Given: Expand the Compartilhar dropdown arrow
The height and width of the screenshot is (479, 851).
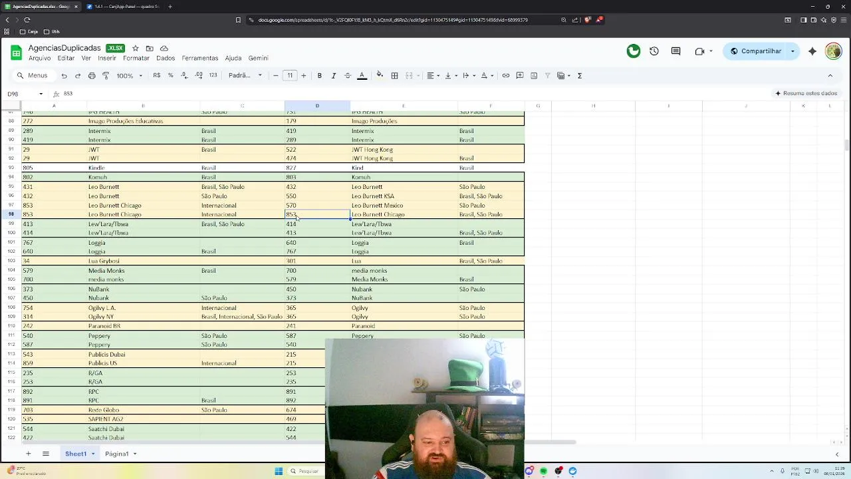Looking at the screenshot, I should coord(792,51).
